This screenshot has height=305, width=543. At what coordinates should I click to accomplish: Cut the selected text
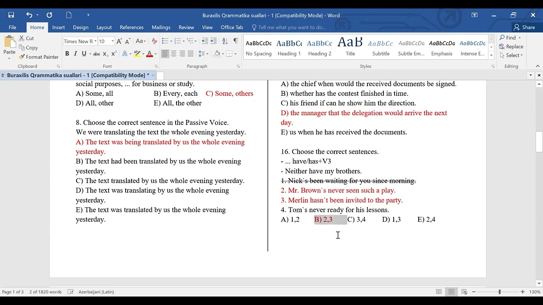(26, 38)
